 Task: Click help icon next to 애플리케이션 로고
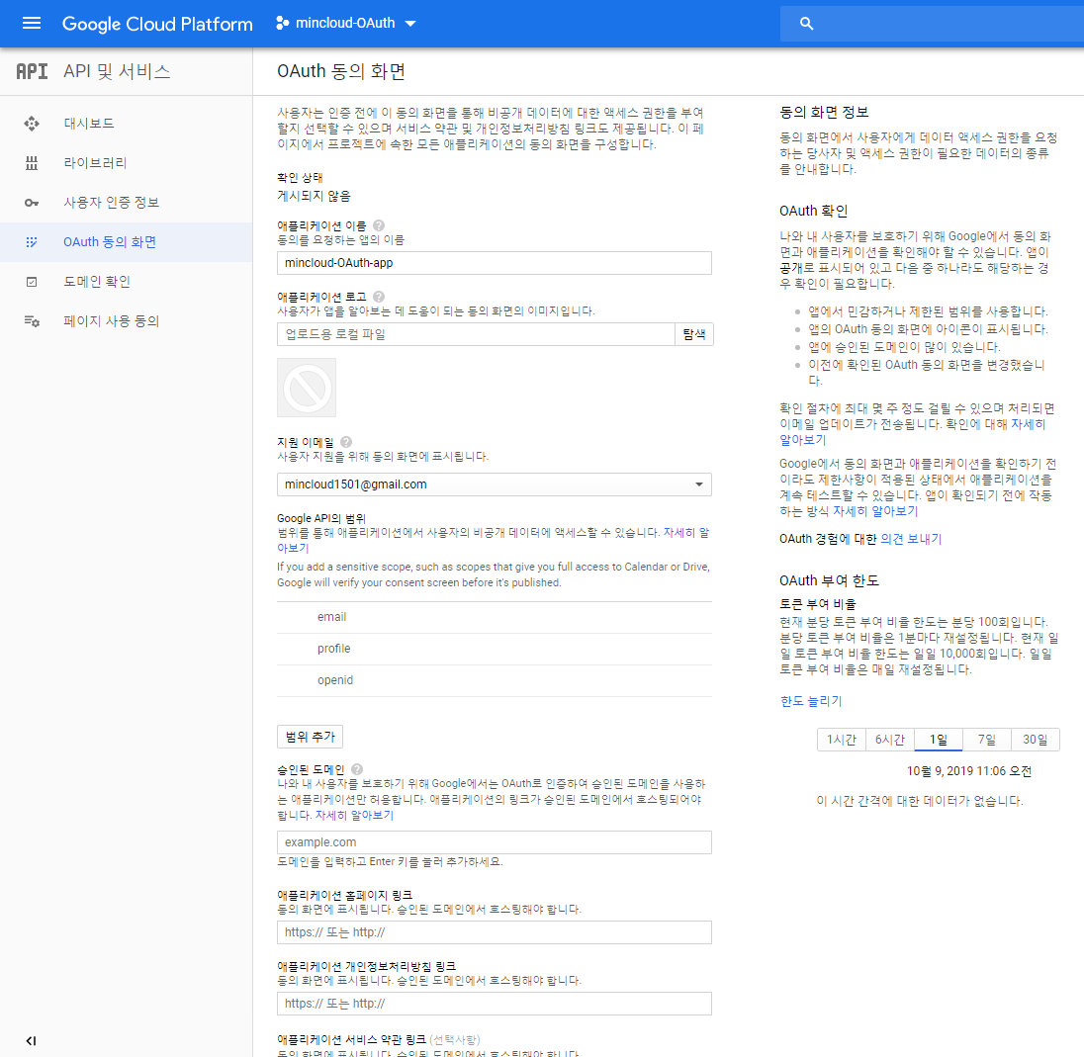click(x=379, y=297)
